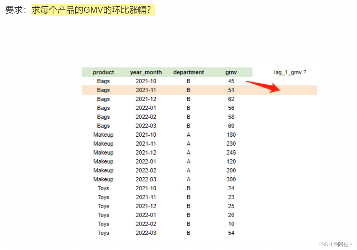Image resolution: width=357 pixels, height=250 pixels.
Task: Click department 'A' in Makeup 2021-12 row
Action: click(x=189, y=153)
